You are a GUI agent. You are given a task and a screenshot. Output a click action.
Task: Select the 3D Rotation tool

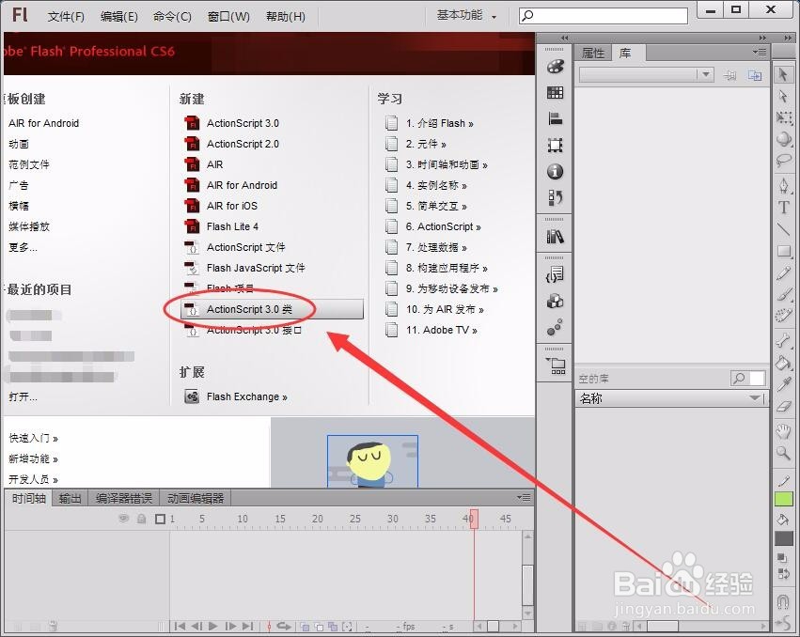tap(783, 139)
